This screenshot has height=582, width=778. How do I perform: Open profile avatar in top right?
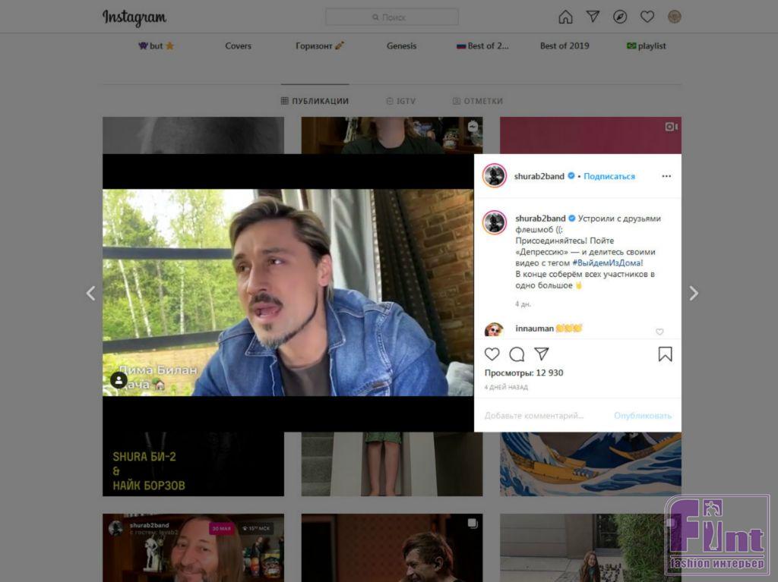(x=674, y=17)
